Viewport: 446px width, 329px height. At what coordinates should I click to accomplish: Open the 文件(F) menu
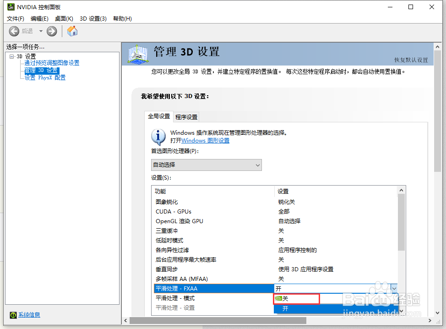16,18
